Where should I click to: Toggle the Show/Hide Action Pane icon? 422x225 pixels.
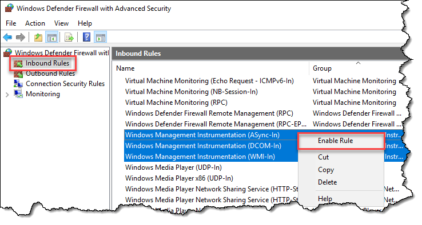coord(101,37)
